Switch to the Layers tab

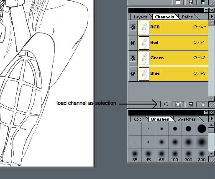pos(141,17)
